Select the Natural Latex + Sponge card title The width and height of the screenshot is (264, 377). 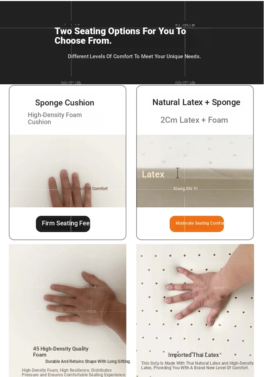point(196,102)
